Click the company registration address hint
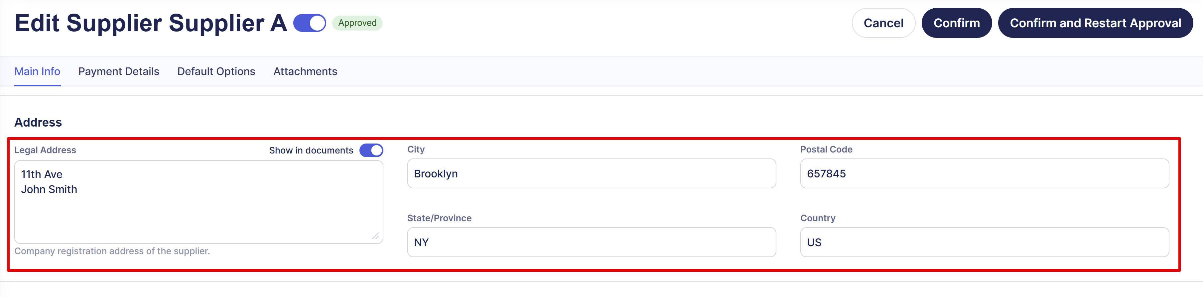1203x297 pixels. pyautogui.click(x=112, y=251)
